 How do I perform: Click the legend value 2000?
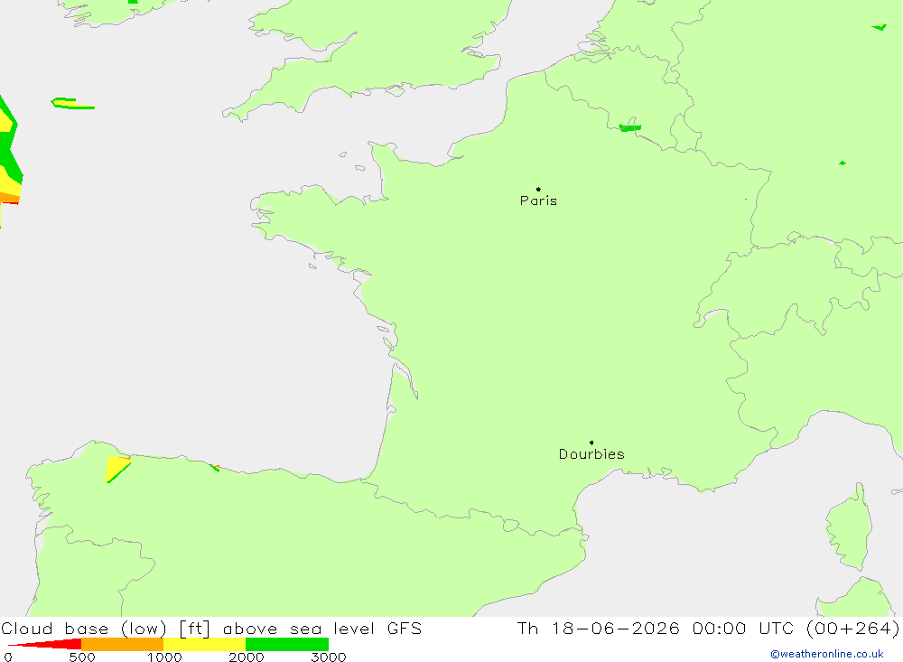click(x=246, y=657)
